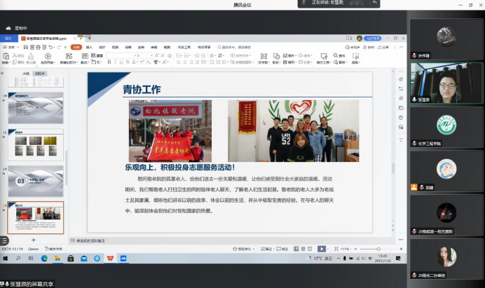Viewport: 485px width, 288px height.
Task: Toggle normal view in the status bar
Action: click(x=296, y=249)
